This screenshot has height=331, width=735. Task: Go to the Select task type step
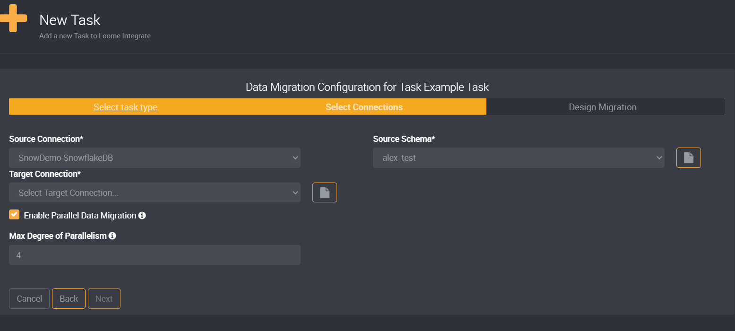(125, 107)
